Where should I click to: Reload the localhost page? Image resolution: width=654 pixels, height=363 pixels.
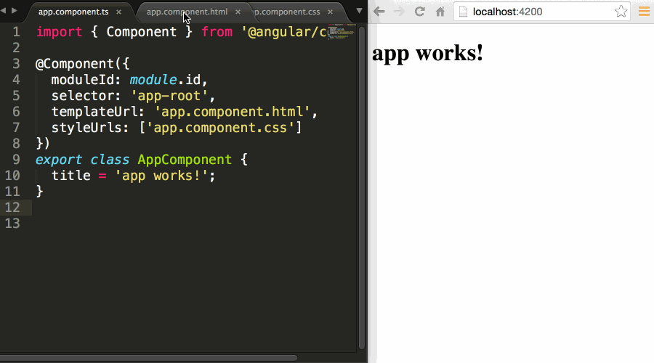pyautogui.click(x=419, y=12)
